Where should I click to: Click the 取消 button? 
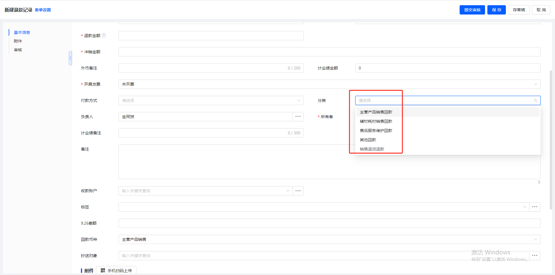(x=541, y=10)
